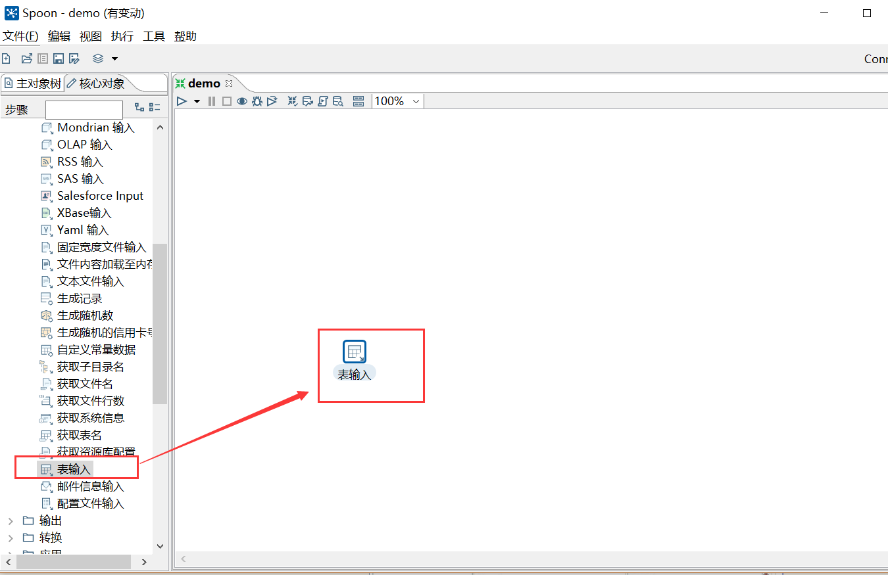Open the perspectives dropdown arrow
This screenshot has width=888, height=575.
(x=114, y=58)
